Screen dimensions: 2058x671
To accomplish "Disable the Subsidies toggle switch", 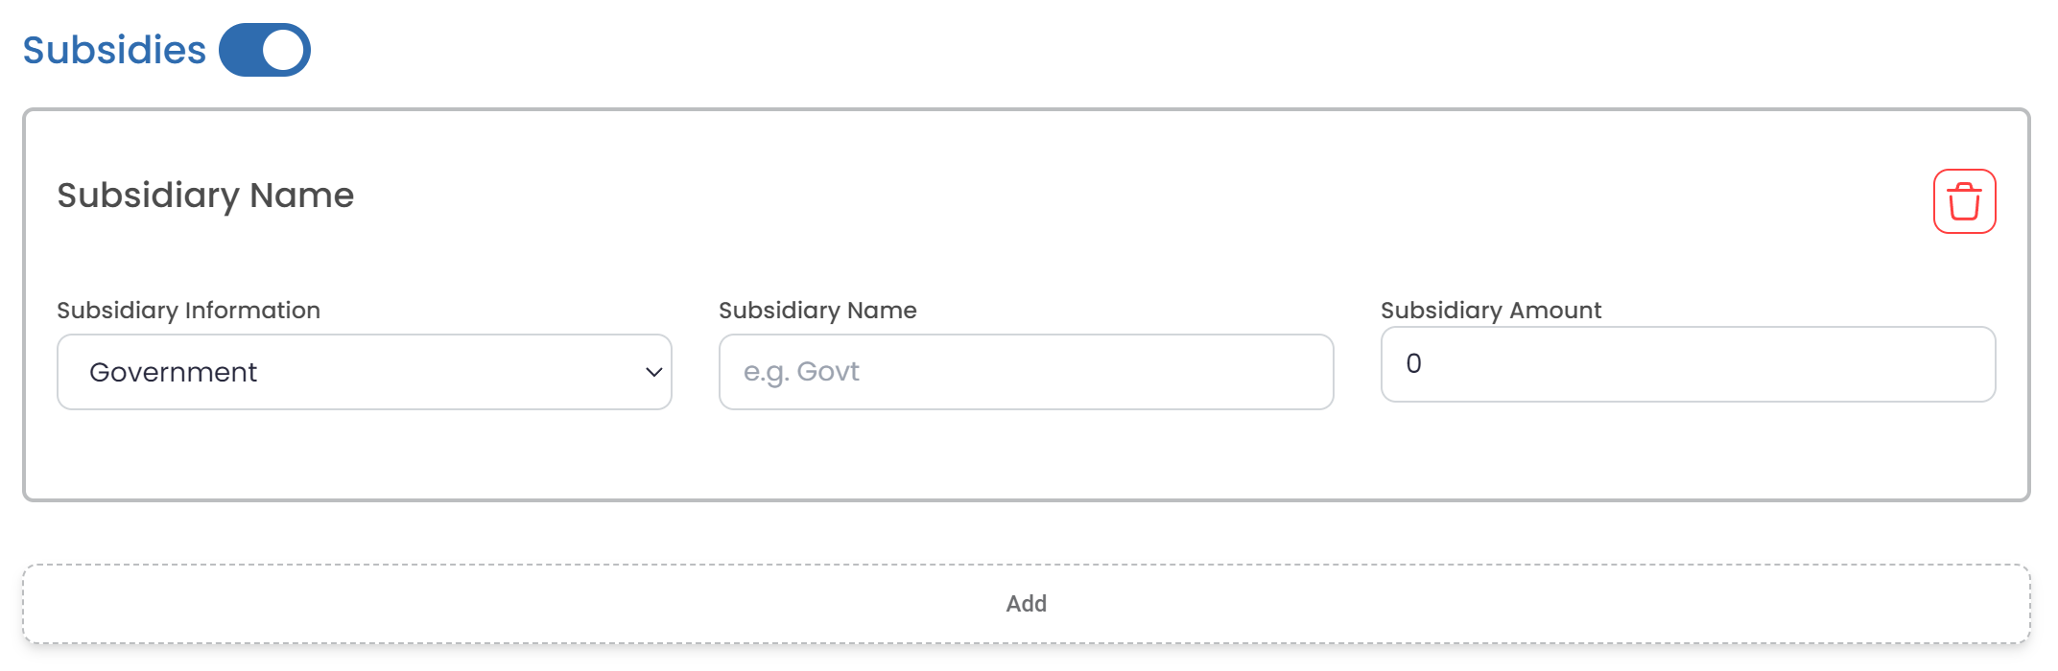I will click(265, 50).
